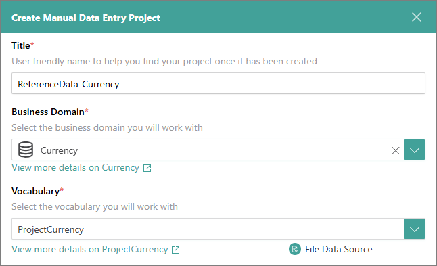Clear the selected Currency business domain

pos(396,150)
